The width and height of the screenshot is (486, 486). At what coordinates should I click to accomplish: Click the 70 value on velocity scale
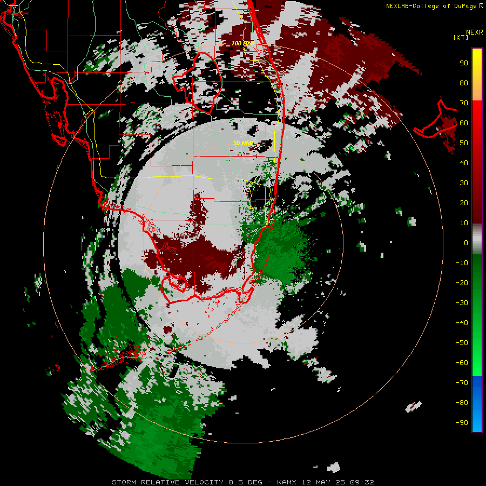pos(464,103)
